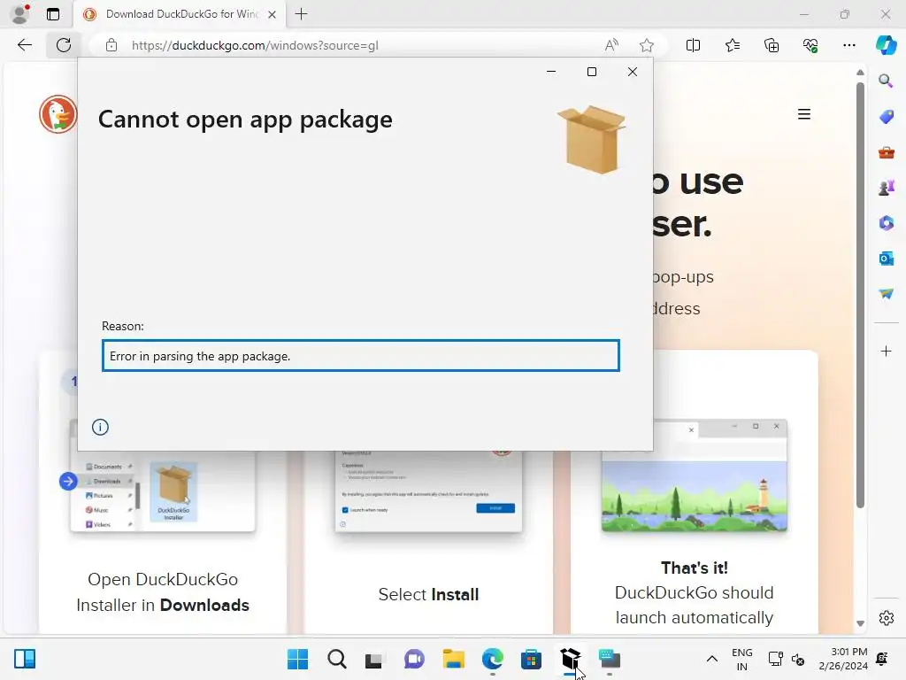Screen dimensions: 906x680
Task: Open Teams Chat from taskbar
Action: coord(414,659)
